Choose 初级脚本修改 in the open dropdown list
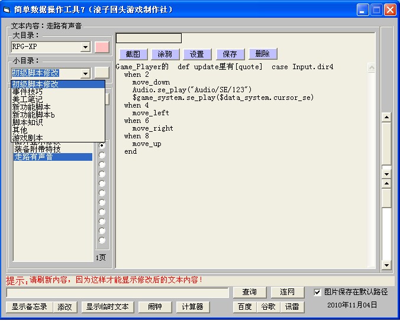 click(x=58, y=84)
